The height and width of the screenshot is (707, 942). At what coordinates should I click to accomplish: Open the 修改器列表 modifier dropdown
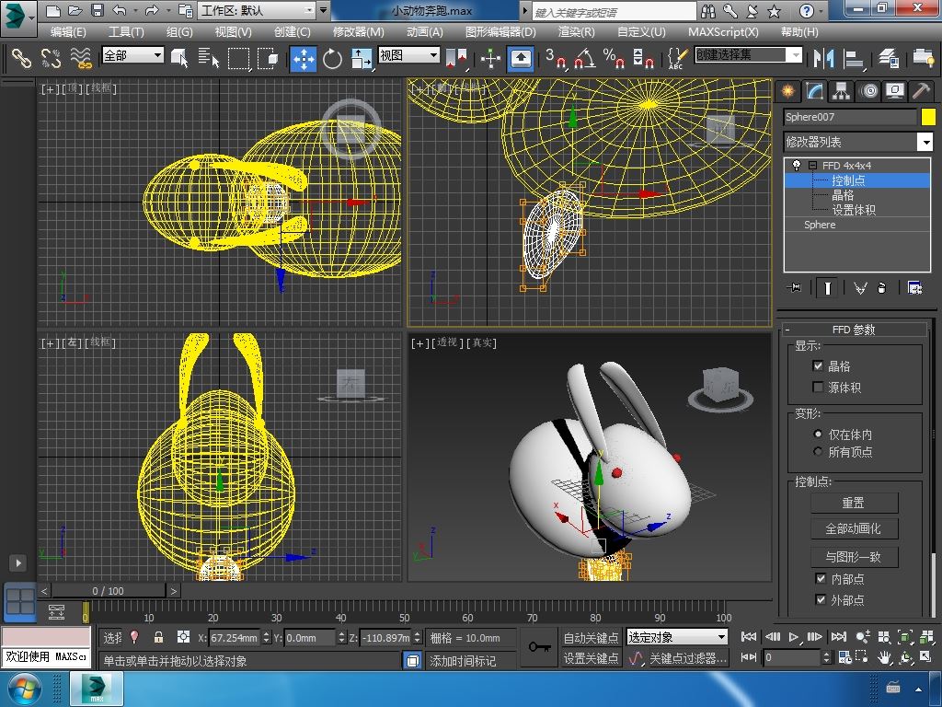coord(925,142)
